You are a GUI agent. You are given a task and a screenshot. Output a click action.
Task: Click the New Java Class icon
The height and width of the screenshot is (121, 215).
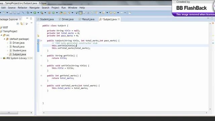pyautogui.click(x=53, y=13)
